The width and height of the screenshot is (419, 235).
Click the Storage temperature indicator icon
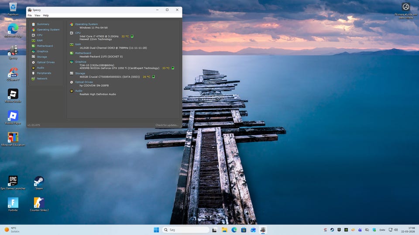click(x=153, y=77)
